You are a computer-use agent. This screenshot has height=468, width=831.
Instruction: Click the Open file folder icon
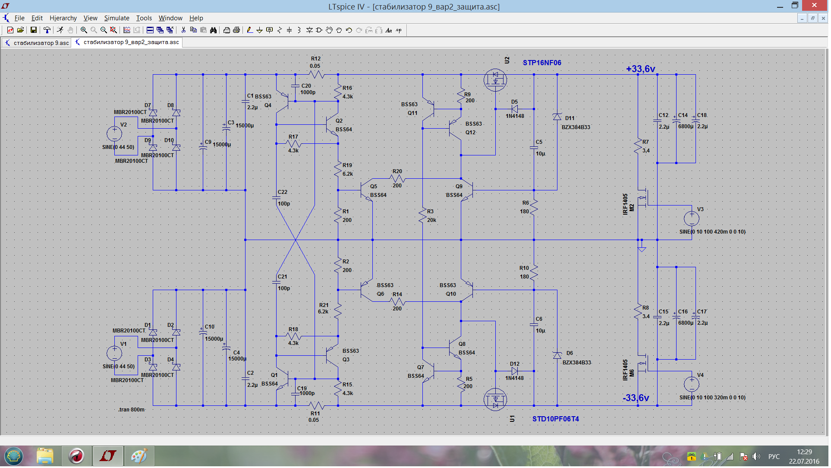(20, 30)
